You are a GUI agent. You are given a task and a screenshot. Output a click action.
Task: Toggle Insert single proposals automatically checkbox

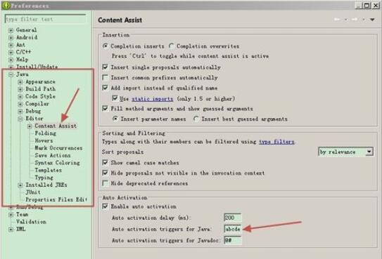click(x=106, y=67)
